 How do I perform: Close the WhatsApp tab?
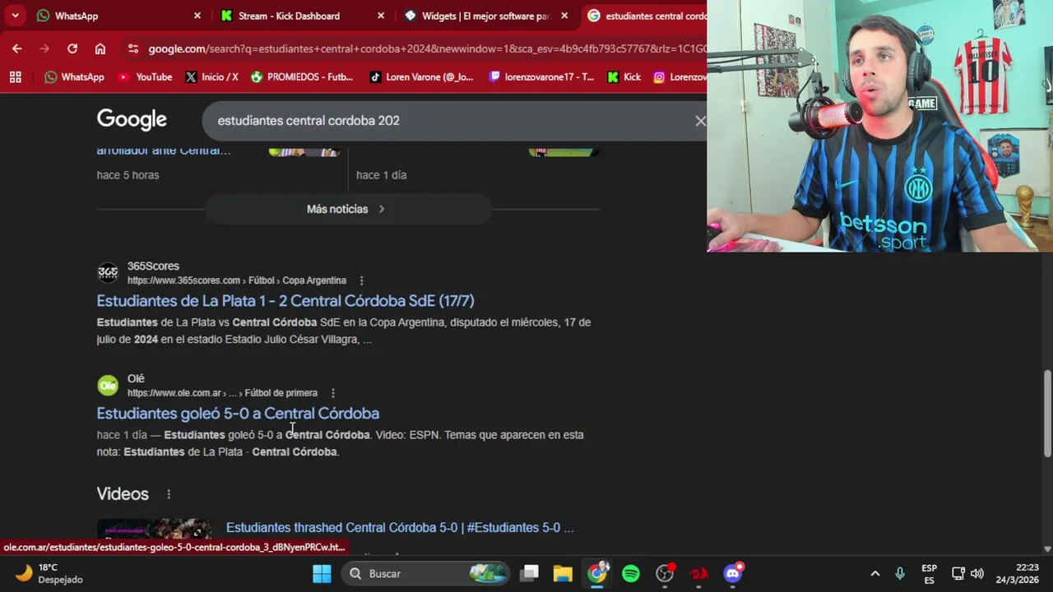[x=197, y=16]
